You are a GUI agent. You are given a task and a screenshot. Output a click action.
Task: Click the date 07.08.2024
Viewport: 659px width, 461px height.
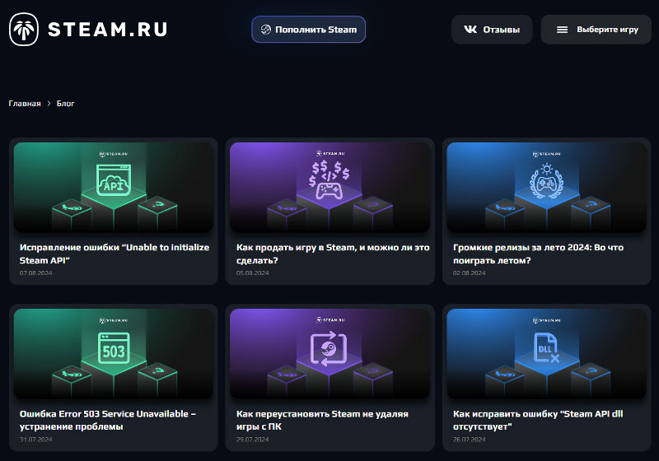tap(35, 273)
